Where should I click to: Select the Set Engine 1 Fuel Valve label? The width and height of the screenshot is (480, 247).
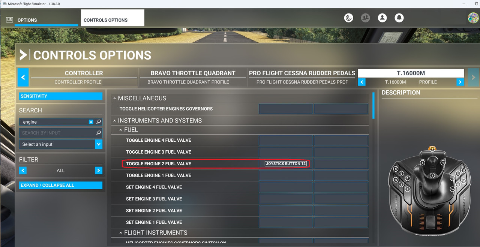point(154,222)
